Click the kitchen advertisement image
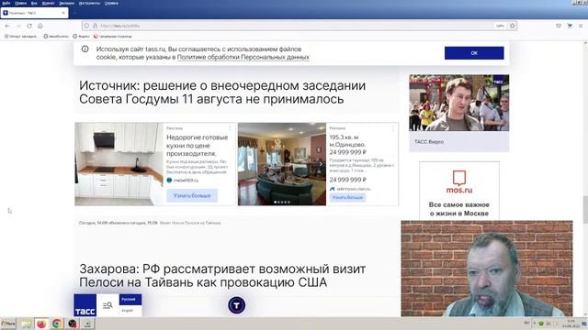Image resolution: width=588 pixels, height=330 pixels. (119, 164)
